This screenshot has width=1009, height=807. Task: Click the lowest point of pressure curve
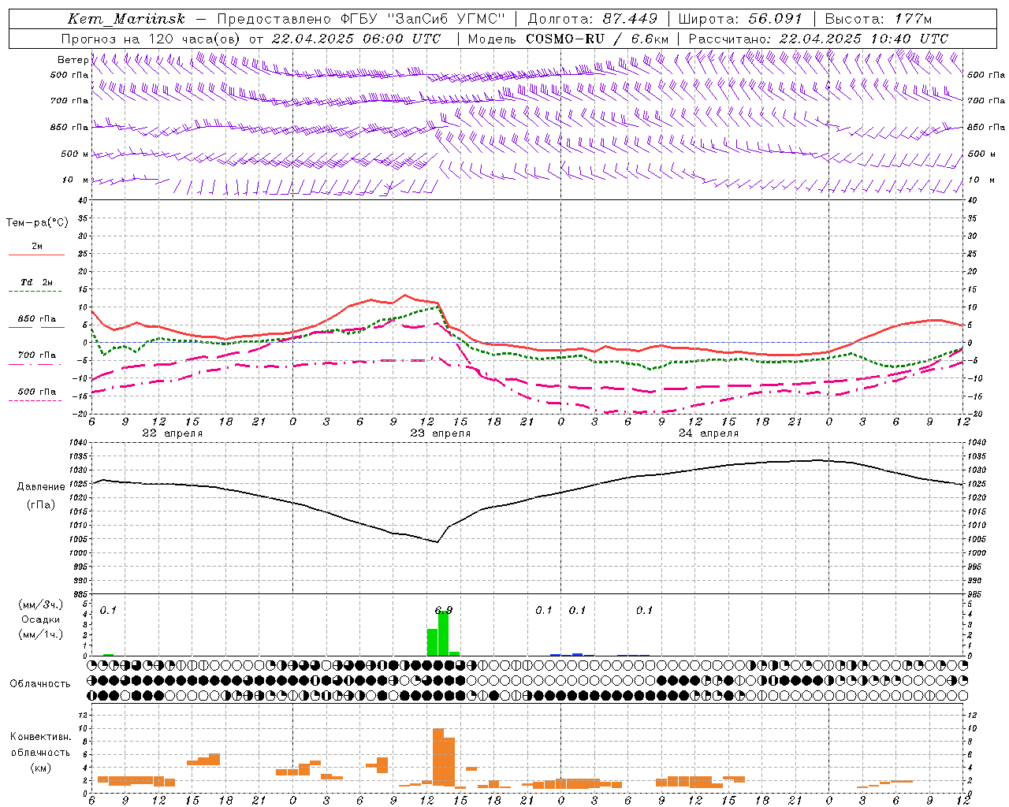click(437, 541)
